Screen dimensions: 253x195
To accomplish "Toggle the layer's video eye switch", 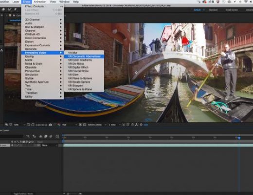I will click(x=12, y=145).
